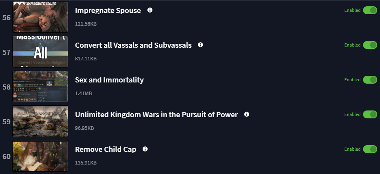This screenshot has width=380, height=174.
Task: Switch off Sex and Immortality mod
Action: [x=370, y=80]
